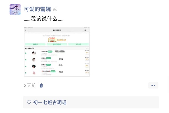This screenshot has width=169, height=113.
Task: Click the certificate award image in the screenshot
Action: (52, 40)
